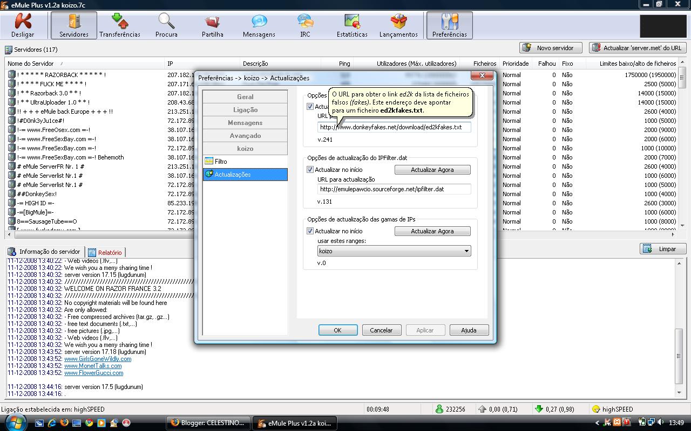Open the 'usar estes ranges' koizo dropdown
This screenshot has width=691, height=431.
(394, 251)
